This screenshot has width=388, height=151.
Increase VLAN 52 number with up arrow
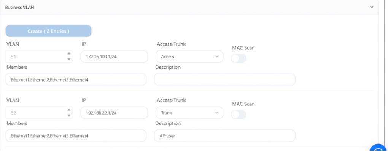[69, 110]
